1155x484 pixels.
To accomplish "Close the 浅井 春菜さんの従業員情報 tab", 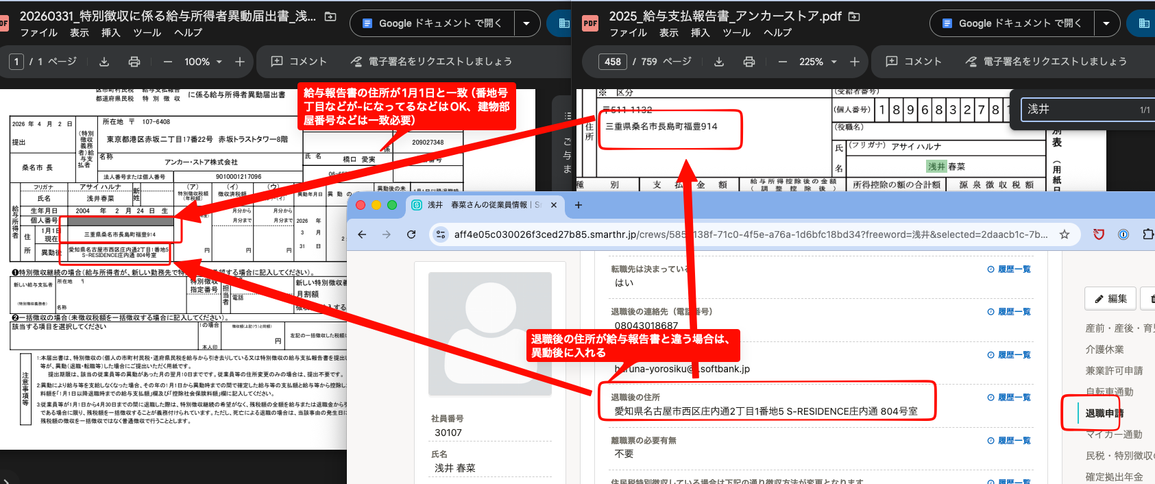I will (x=554, y=205).
